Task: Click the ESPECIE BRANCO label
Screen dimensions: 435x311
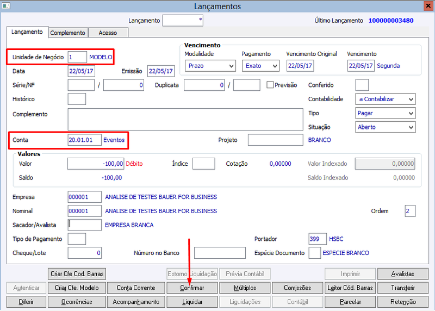Action: click(346, 253)
